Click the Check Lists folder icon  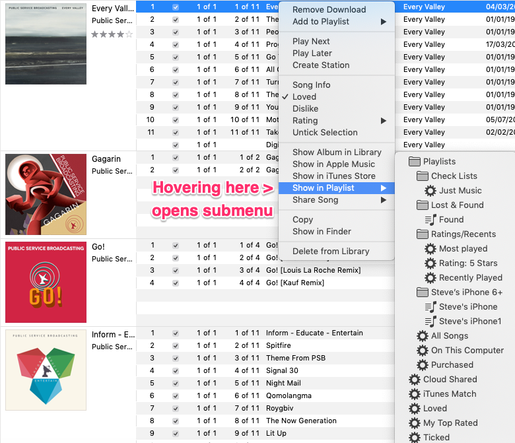[x=423, y=176]
